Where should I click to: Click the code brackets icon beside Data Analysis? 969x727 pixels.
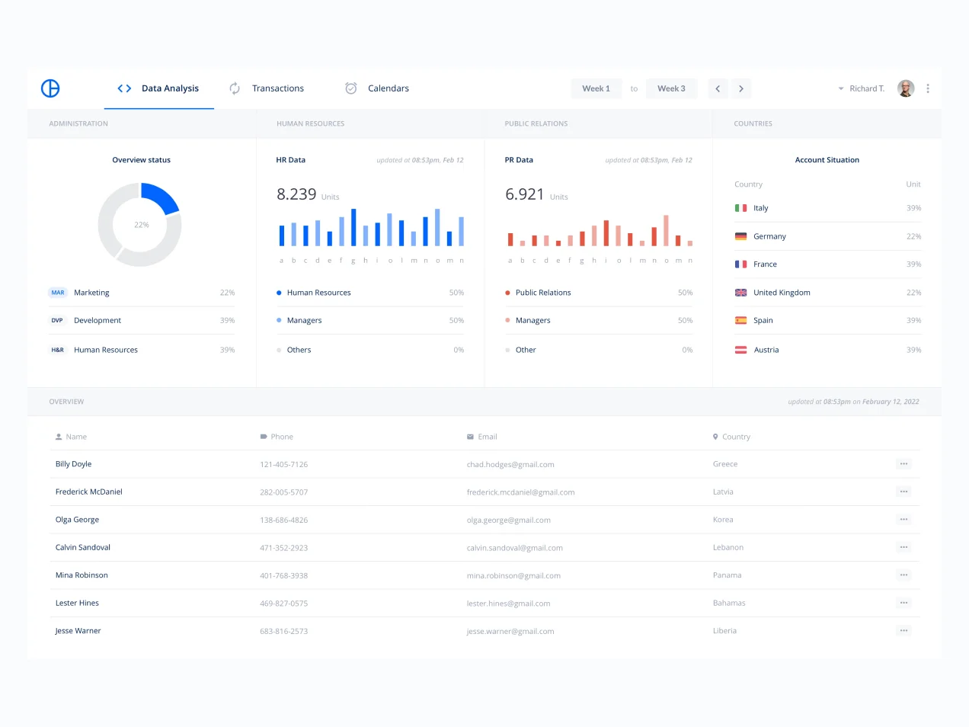pos(124,88)
